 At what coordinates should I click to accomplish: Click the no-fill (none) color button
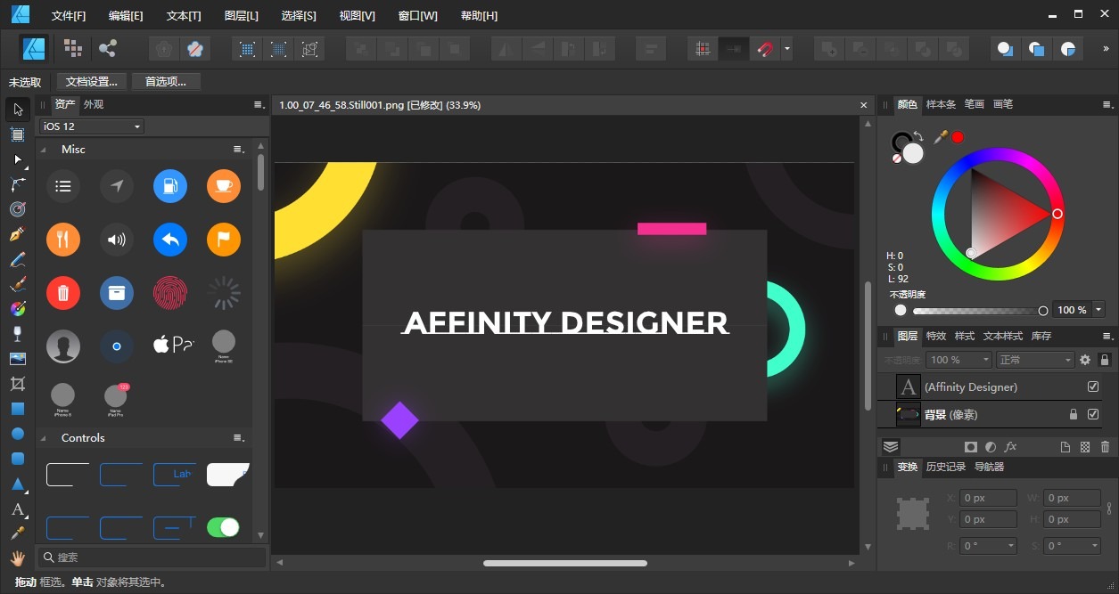[897, 159]
